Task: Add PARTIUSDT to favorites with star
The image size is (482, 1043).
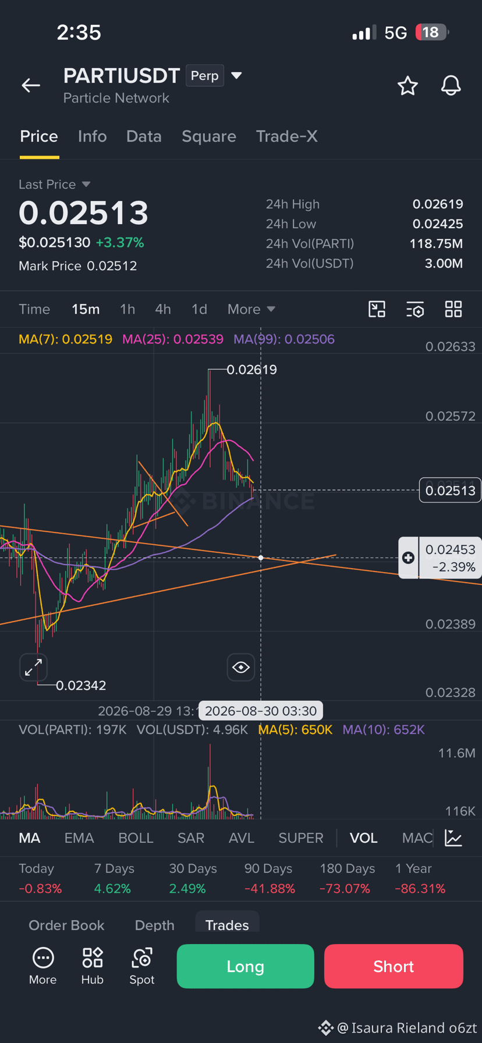Action: 407,86
